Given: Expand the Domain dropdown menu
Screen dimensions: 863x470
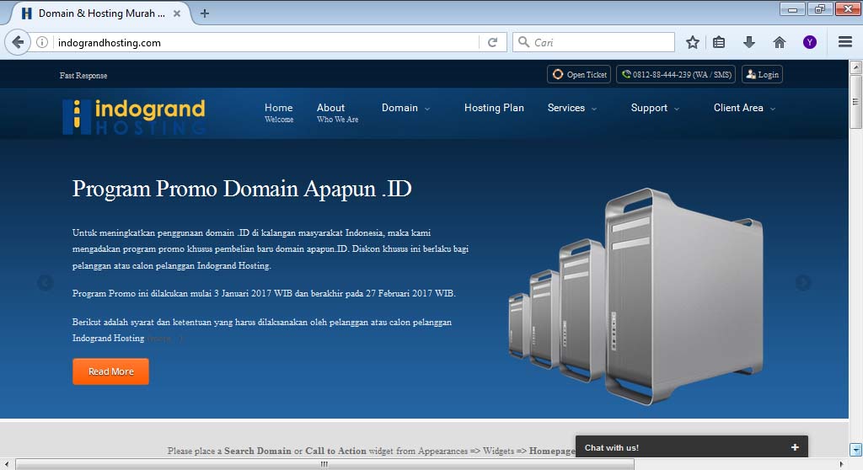Looking at the screenshot, I should [x=405, y=108].
